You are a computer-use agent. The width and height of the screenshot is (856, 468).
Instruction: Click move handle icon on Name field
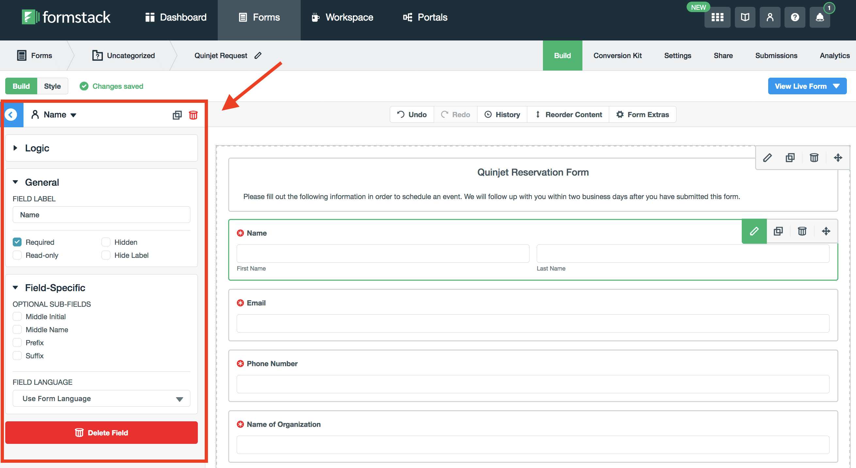826,231
